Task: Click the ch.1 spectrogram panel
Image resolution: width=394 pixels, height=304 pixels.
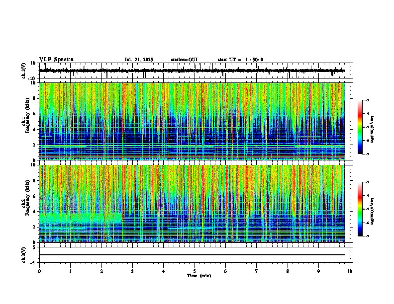Action: tap(192, 121)
